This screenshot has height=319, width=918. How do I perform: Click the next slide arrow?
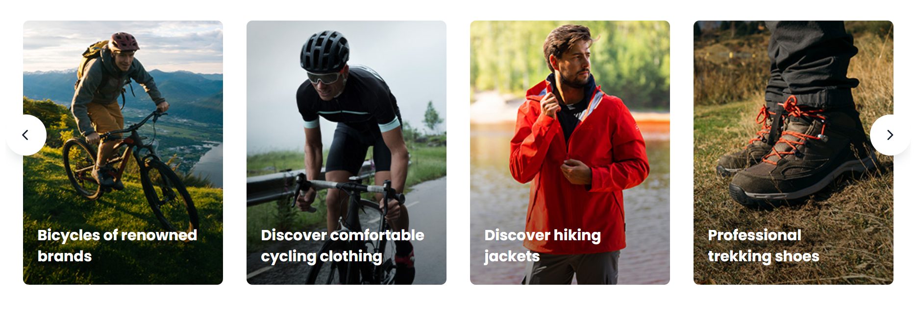[x=890, y=135]
